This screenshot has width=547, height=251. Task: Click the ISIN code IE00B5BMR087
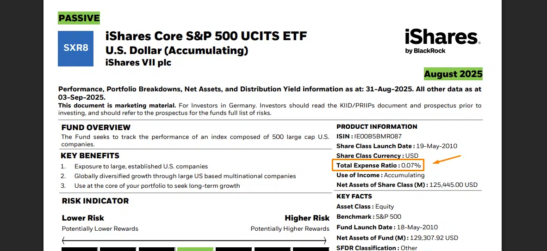tap(378, 136)
